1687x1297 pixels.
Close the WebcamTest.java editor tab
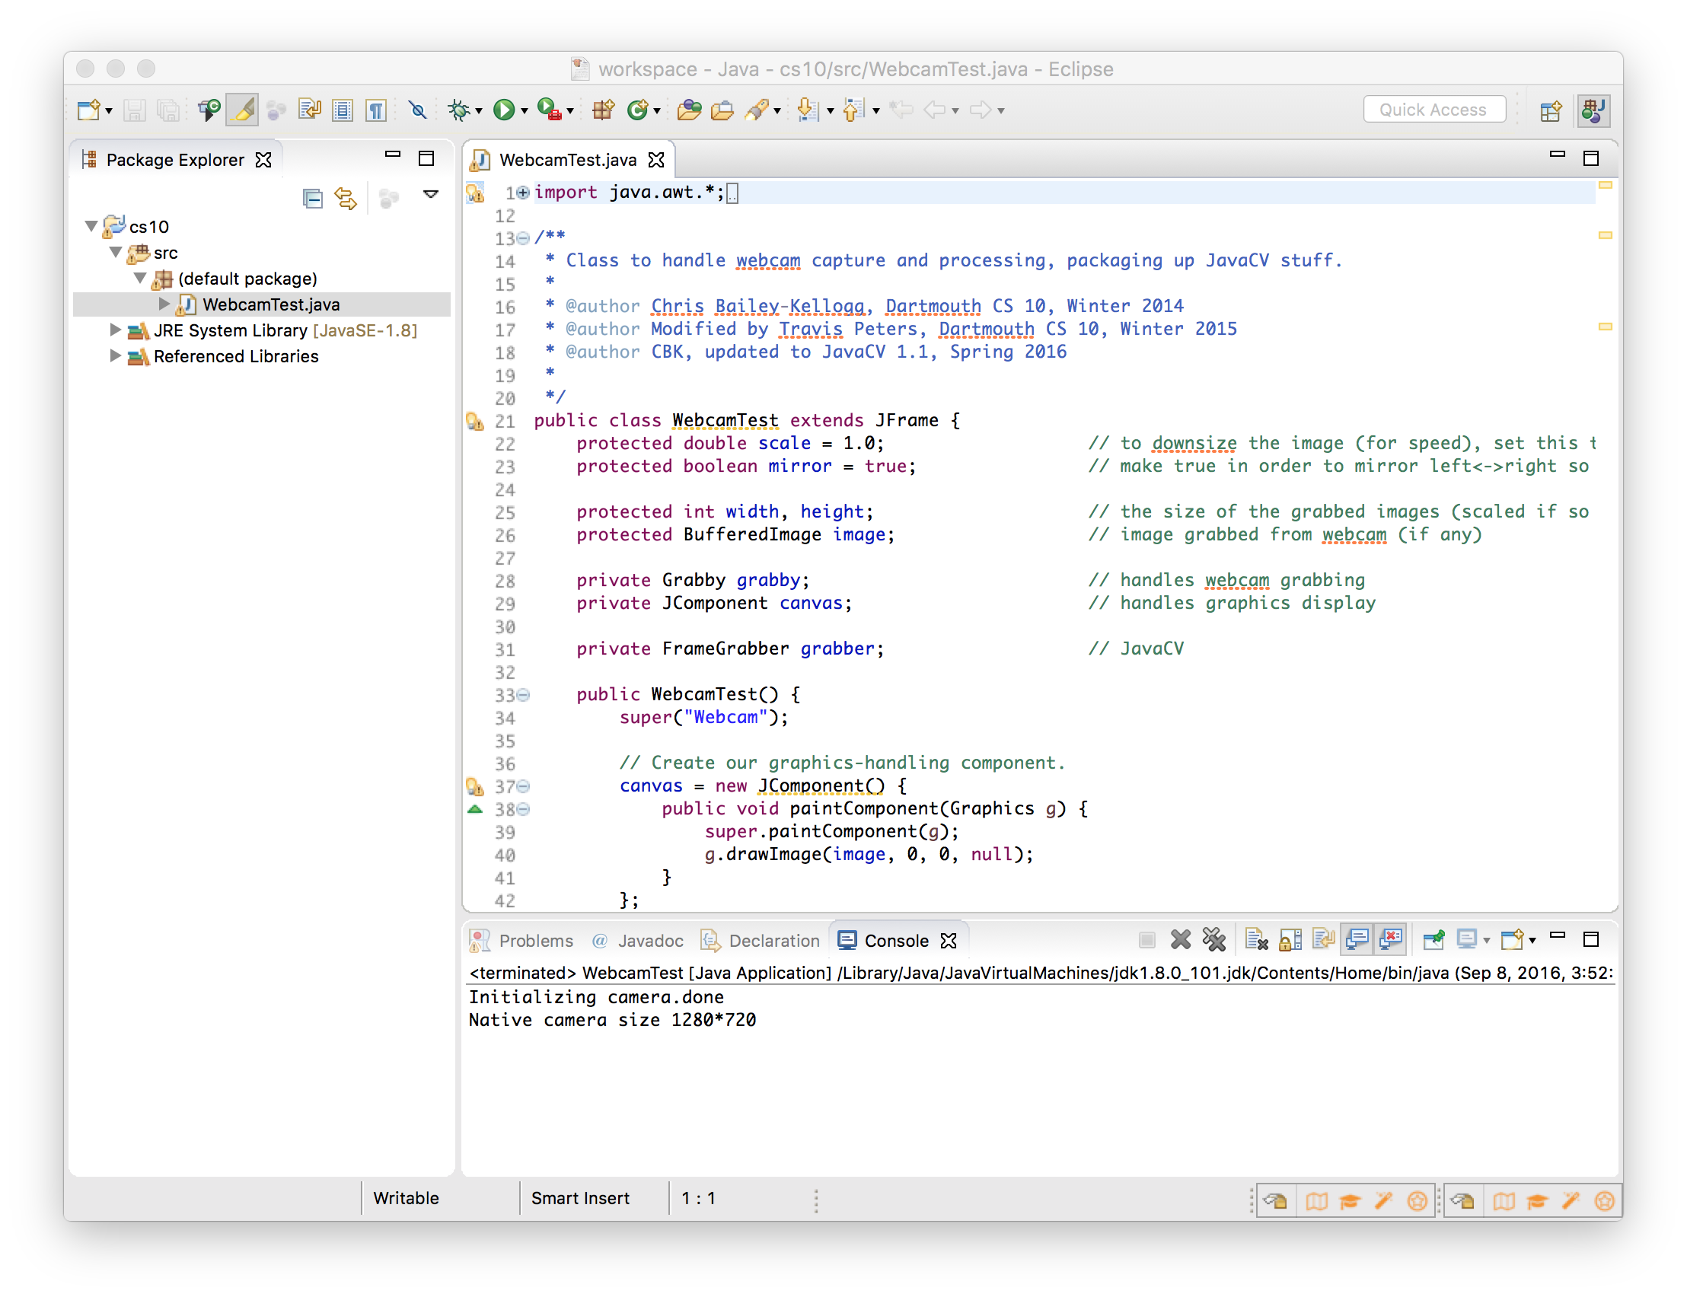(x=656, y=160)
